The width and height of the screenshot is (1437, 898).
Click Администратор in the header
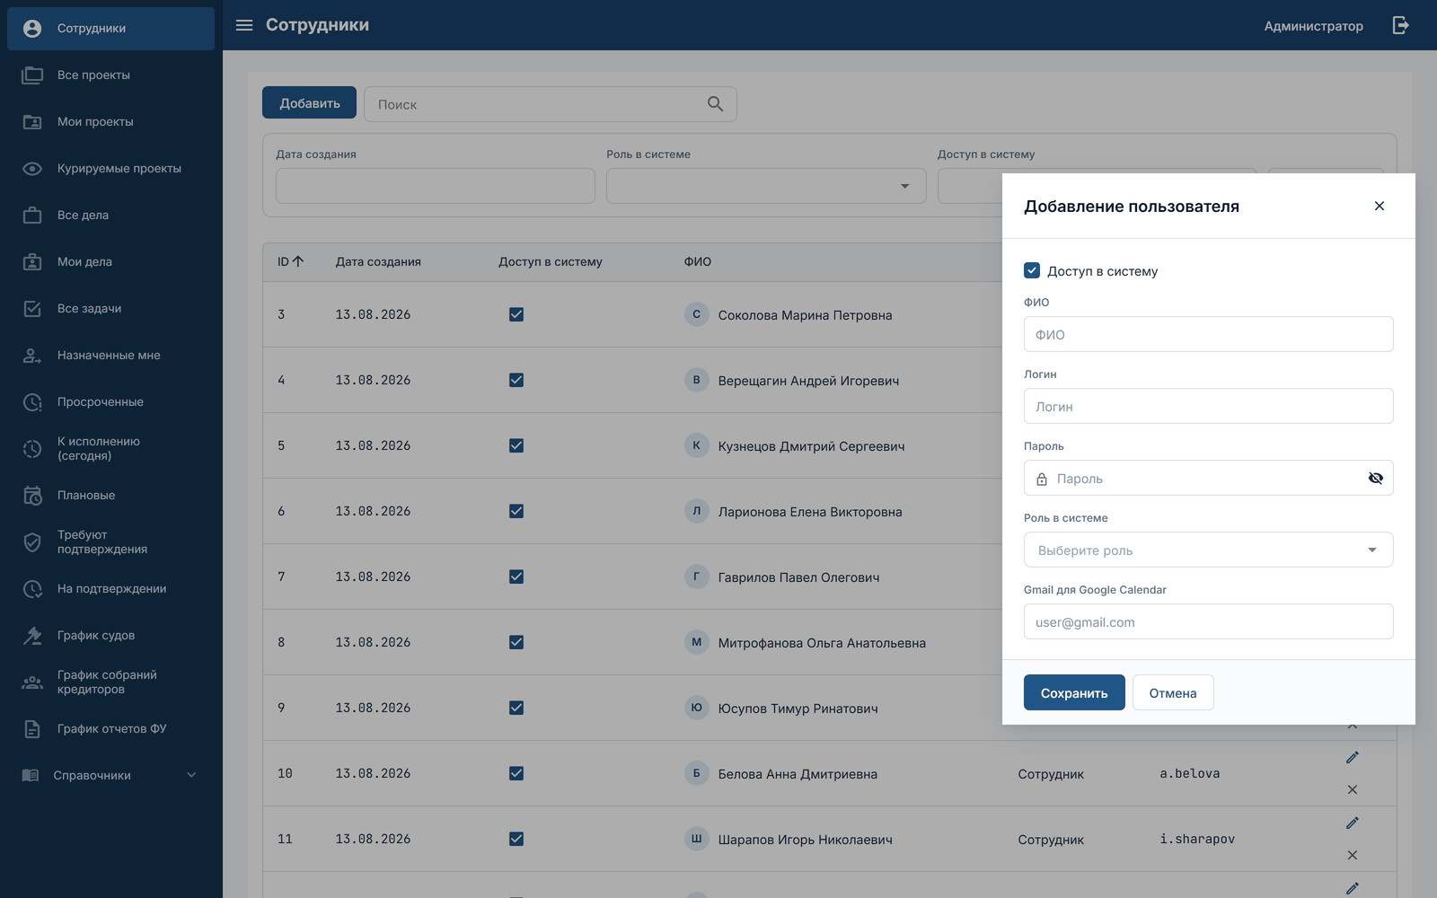1313,26
